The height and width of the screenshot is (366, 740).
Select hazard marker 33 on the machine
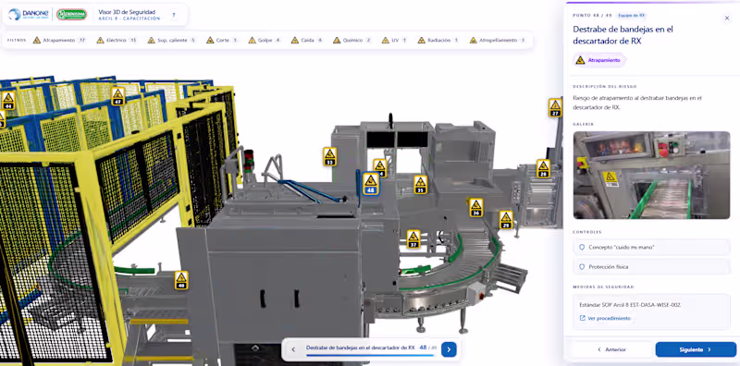[330, 156]
